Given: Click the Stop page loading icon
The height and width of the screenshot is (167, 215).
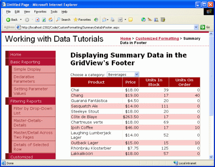Looking at the screenshot, I should (x=38, y=20).
